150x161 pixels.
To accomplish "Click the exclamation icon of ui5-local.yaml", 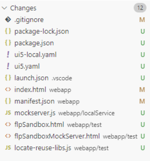I will click(8, 54).
